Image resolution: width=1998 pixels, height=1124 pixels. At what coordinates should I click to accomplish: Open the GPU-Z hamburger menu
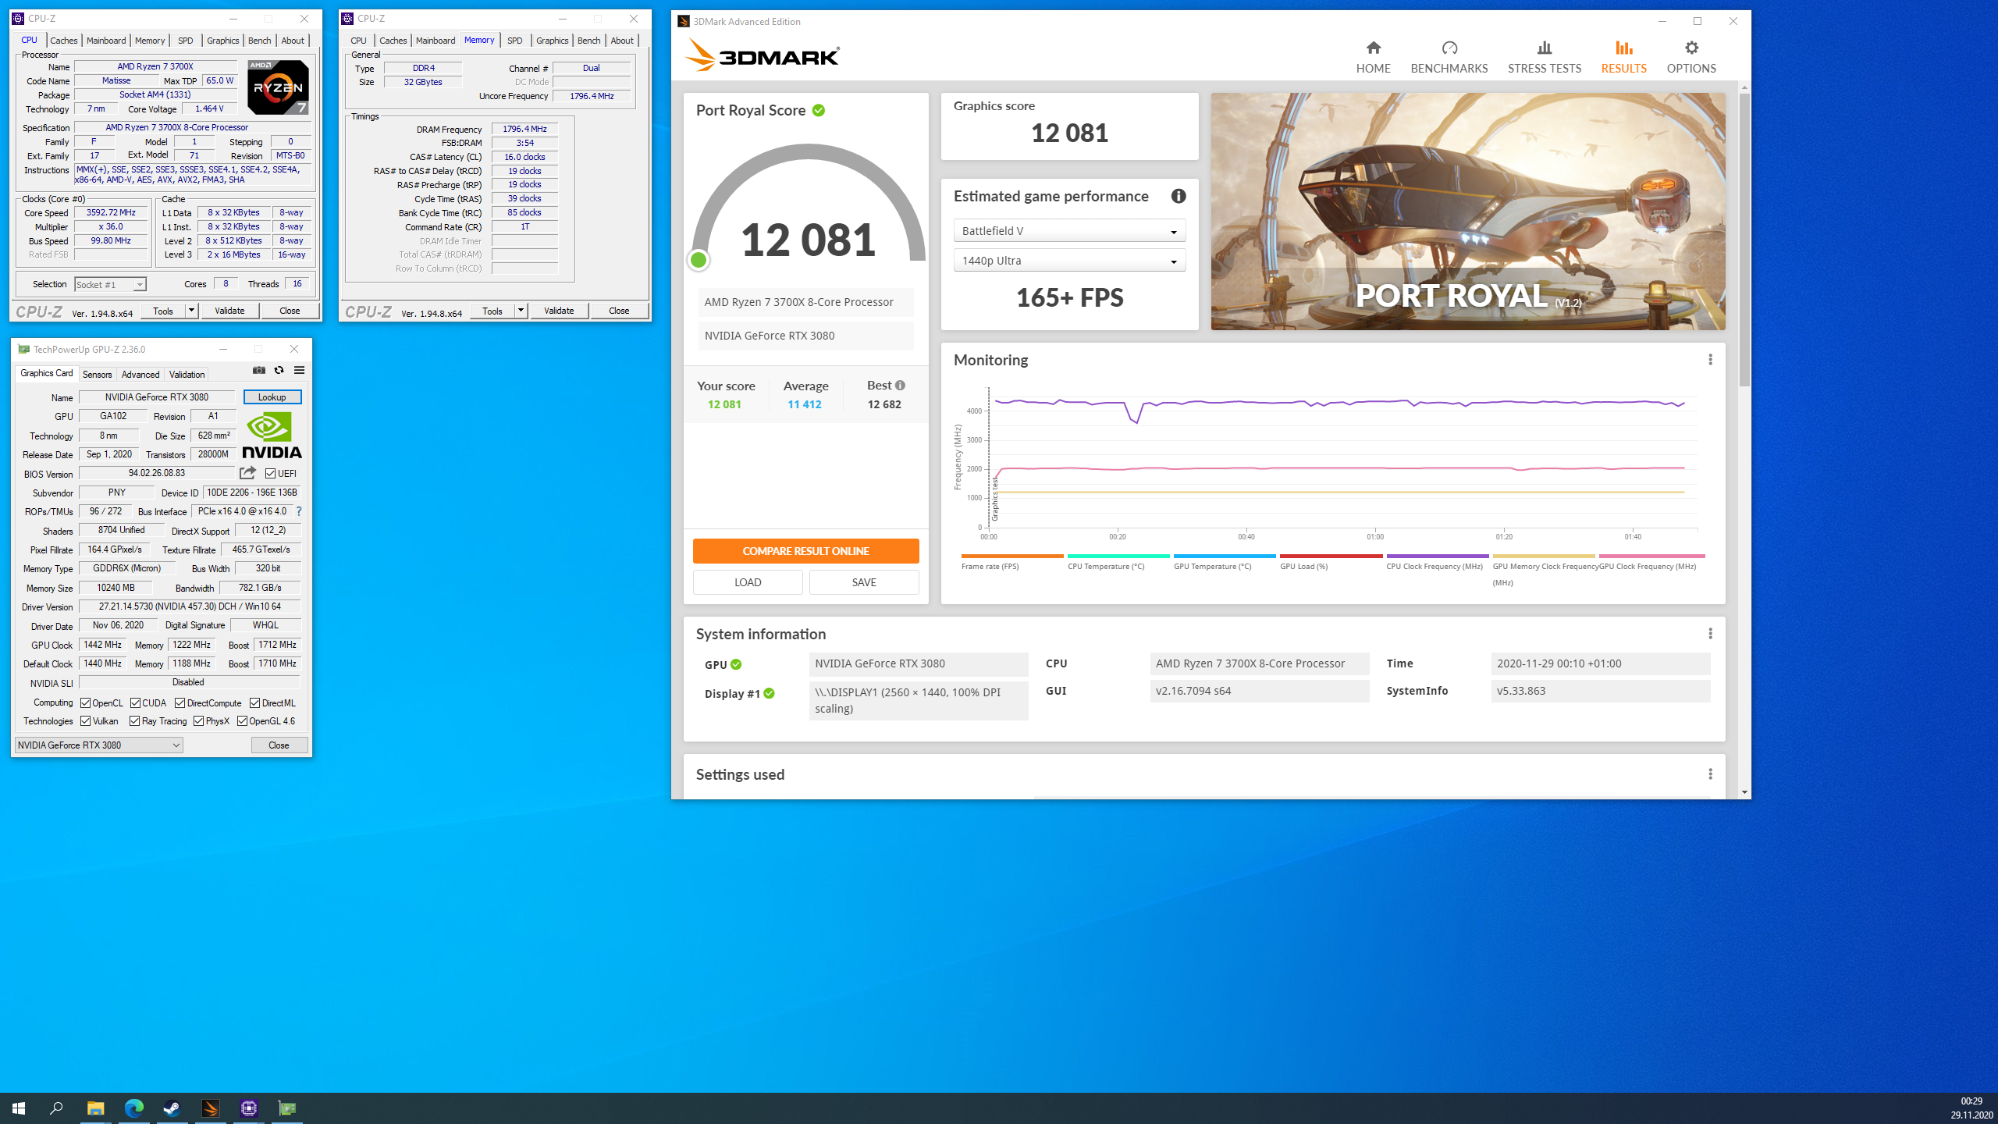point(299,370)
